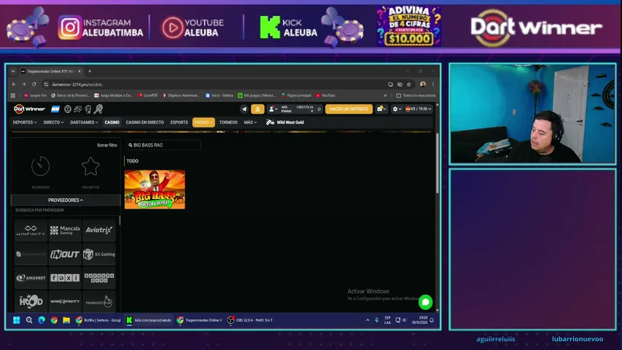622x350 pixels.
Task: Open the Wild West Gold link
Action: (285, 122)
